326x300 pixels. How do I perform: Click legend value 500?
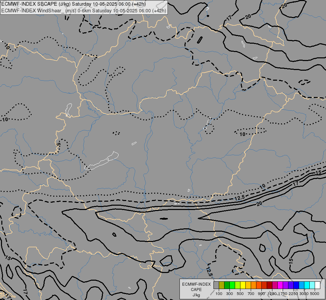(240, 294)
